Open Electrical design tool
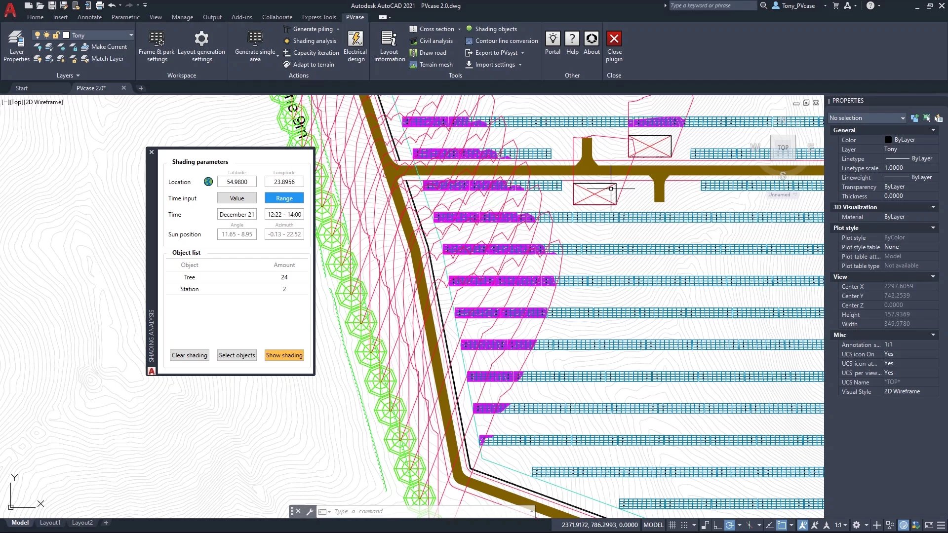This screenshot has height=533, width=948. (355, 46)
